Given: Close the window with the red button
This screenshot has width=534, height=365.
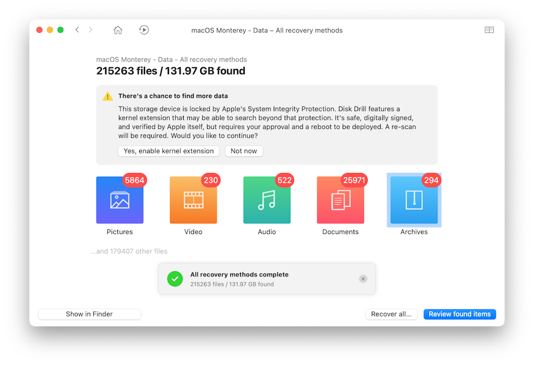Looking at the screenshot, I should coord(39,30).
